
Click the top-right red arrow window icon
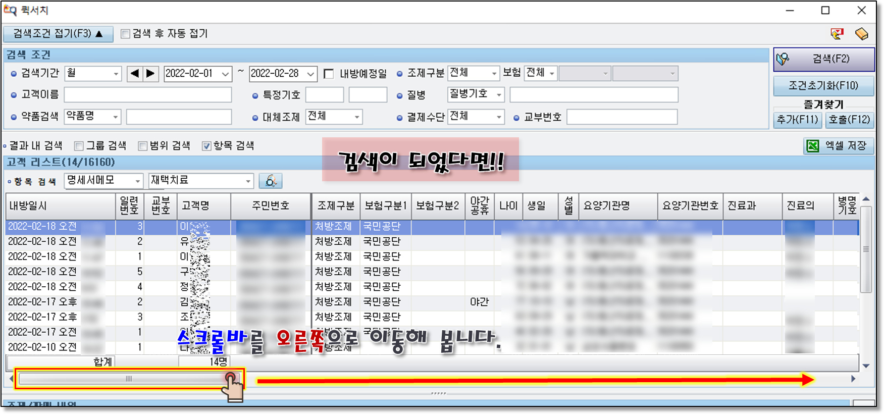click(837, 34)
